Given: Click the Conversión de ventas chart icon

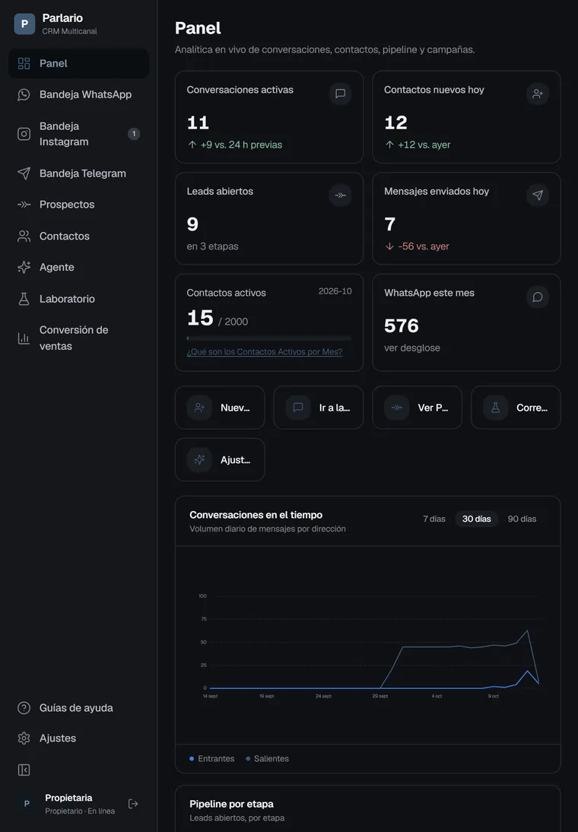Looking at the screenshot, I should pyautogui.click(x=24, y=338).
